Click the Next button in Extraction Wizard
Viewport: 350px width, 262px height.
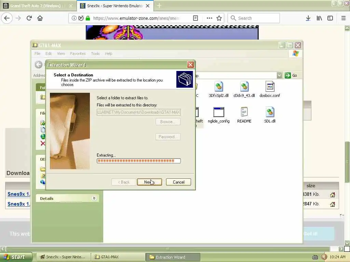coord(149,182)
